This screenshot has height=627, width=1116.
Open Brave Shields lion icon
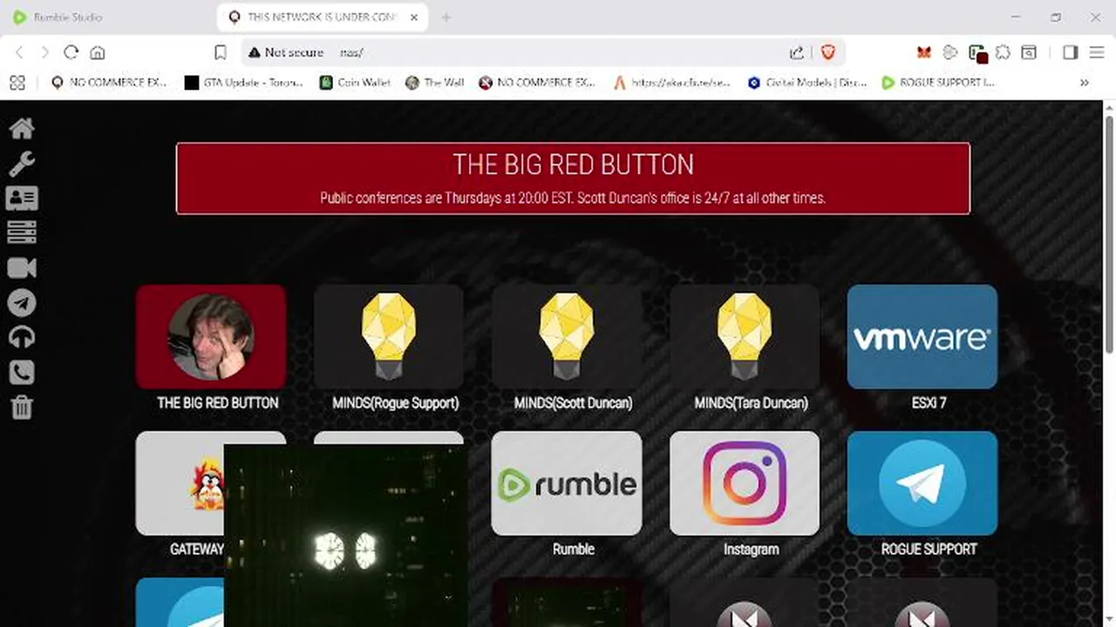coord(827,52)
